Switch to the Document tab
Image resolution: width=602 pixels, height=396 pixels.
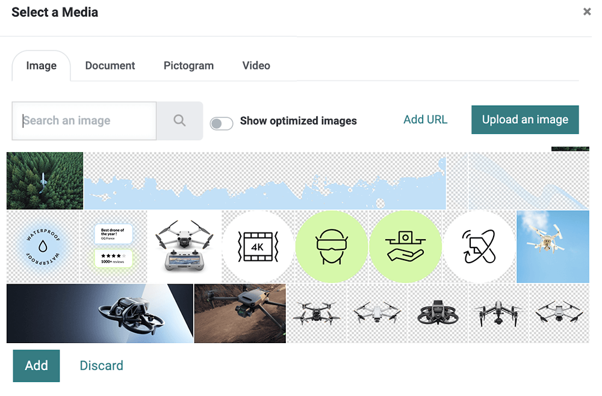110,66
